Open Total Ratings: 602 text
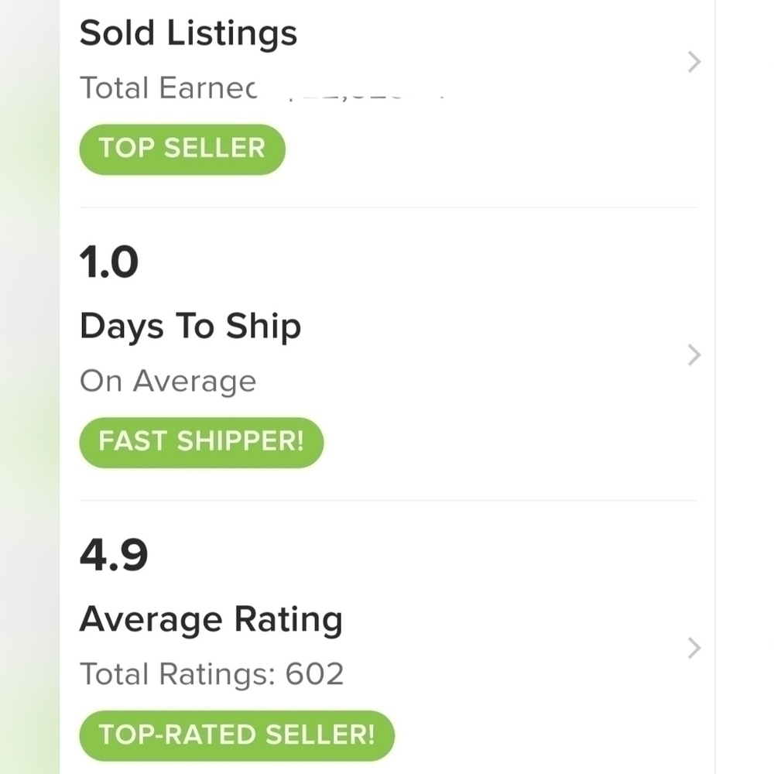774x774 pixels. pyautogui.click(x=212, y=674)
